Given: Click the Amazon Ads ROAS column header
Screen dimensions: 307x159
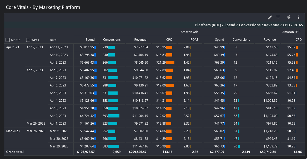Looking at the screenshot, I should point(194,40).
